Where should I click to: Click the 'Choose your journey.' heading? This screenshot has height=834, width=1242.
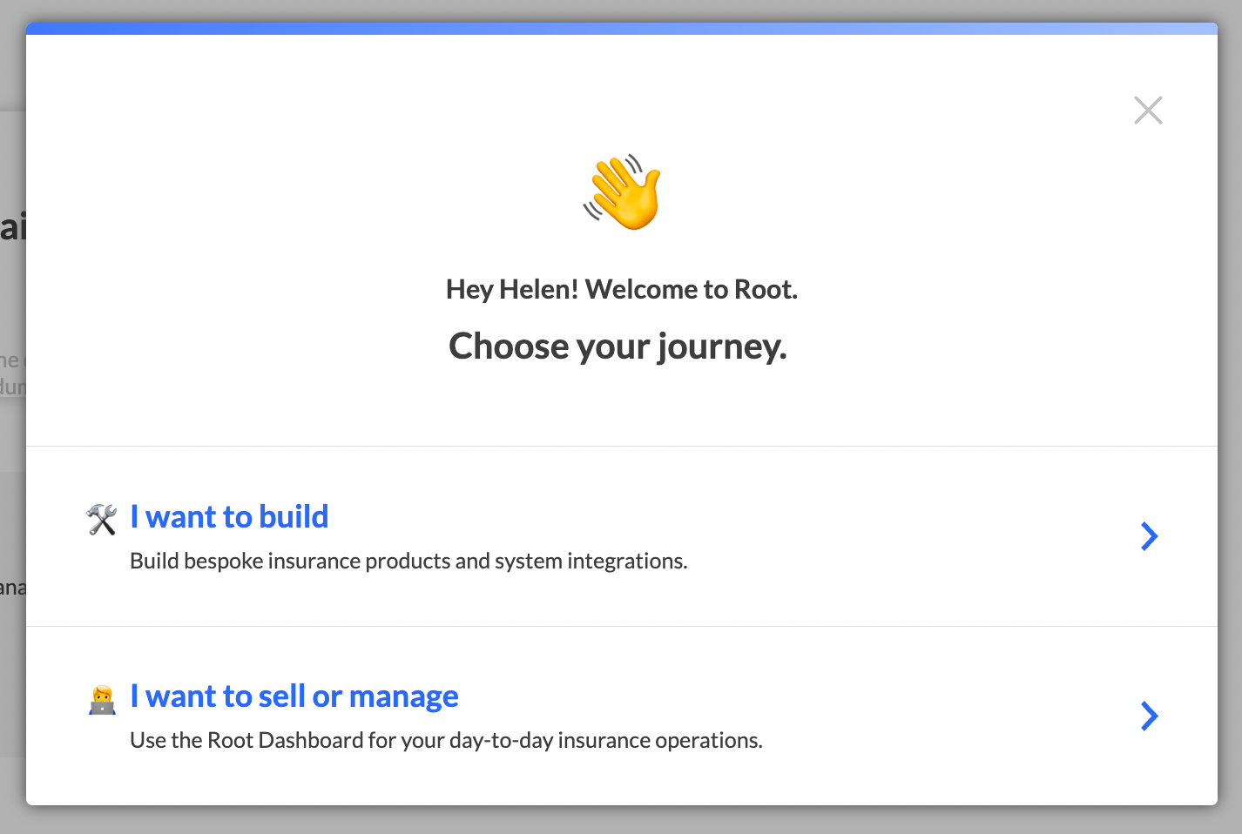pos(618,346)
